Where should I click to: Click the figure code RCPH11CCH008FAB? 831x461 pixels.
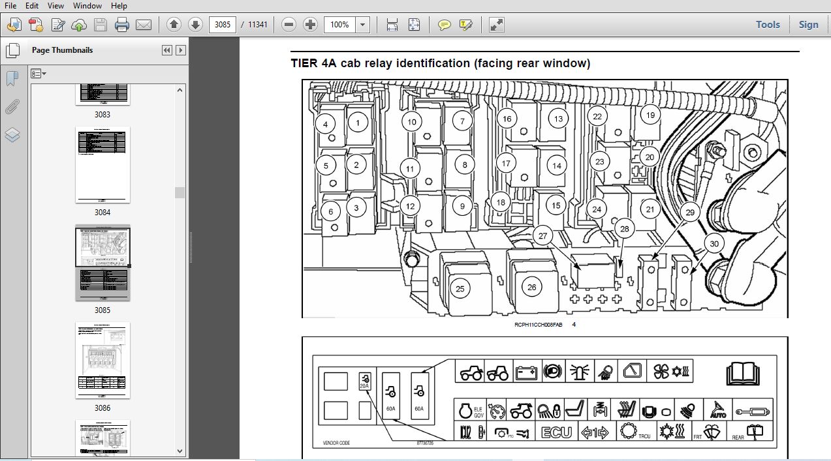point(539,324)
